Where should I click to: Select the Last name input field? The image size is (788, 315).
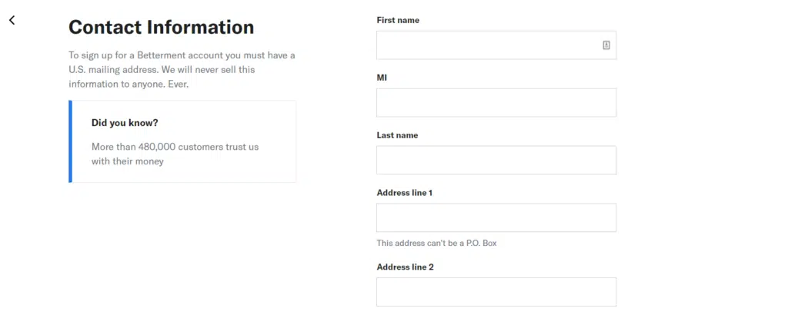[x=496, y=161]
